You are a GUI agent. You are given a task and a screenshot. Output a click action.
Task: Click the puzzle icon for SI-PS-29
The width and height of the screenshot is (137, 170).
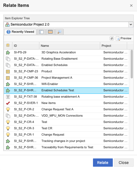(8, 53)
